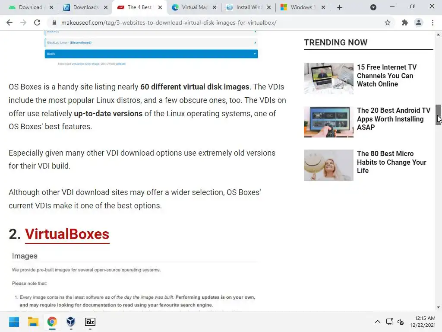Click the address bar URL

pyautogui.click(x=169, y=22)
